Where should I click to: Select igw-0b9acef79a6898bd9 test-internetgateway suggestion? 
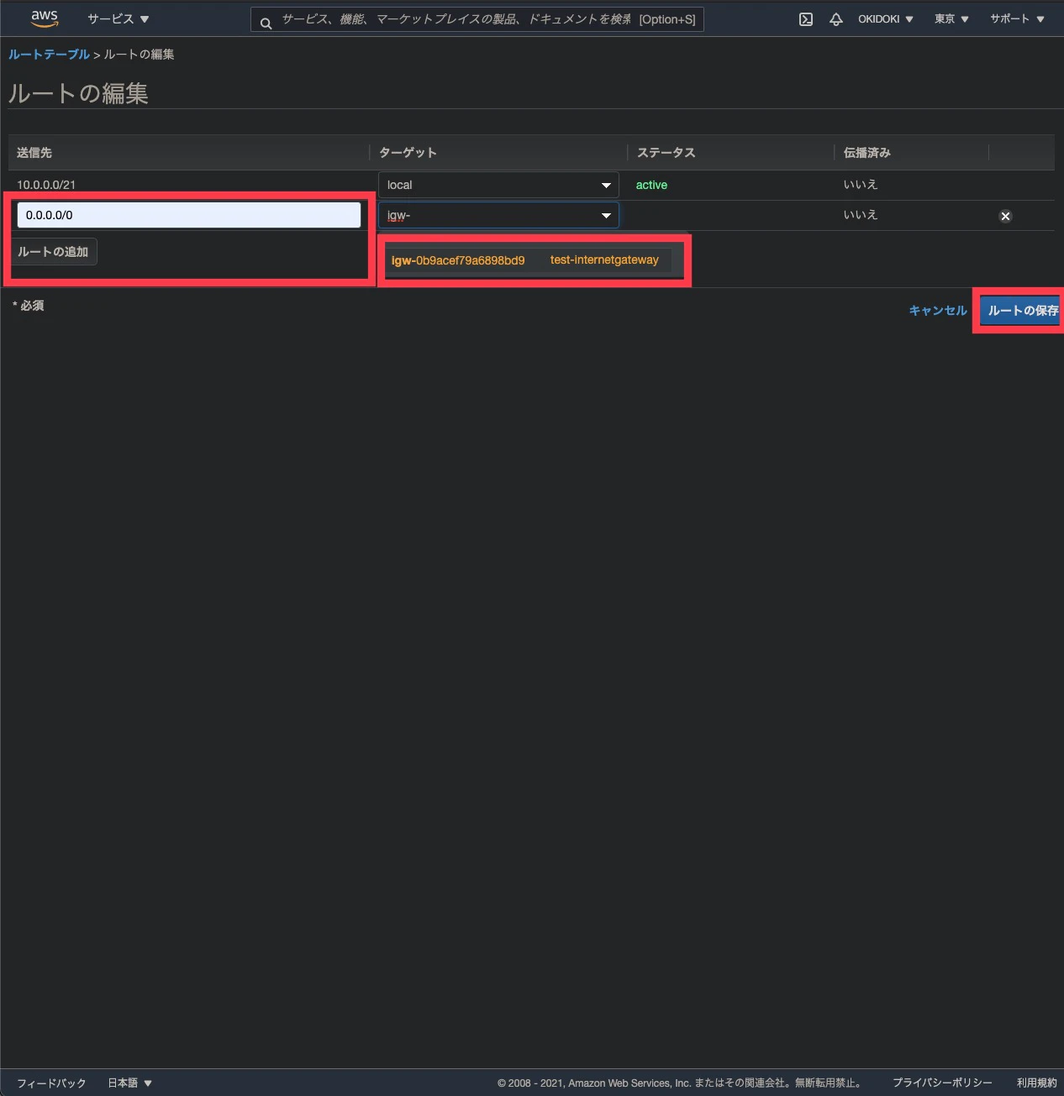coord(529,260)
